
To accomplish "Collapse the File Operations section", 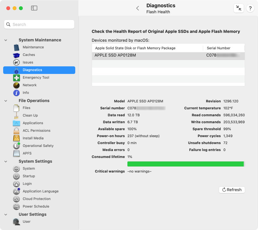I will (6, 101).
